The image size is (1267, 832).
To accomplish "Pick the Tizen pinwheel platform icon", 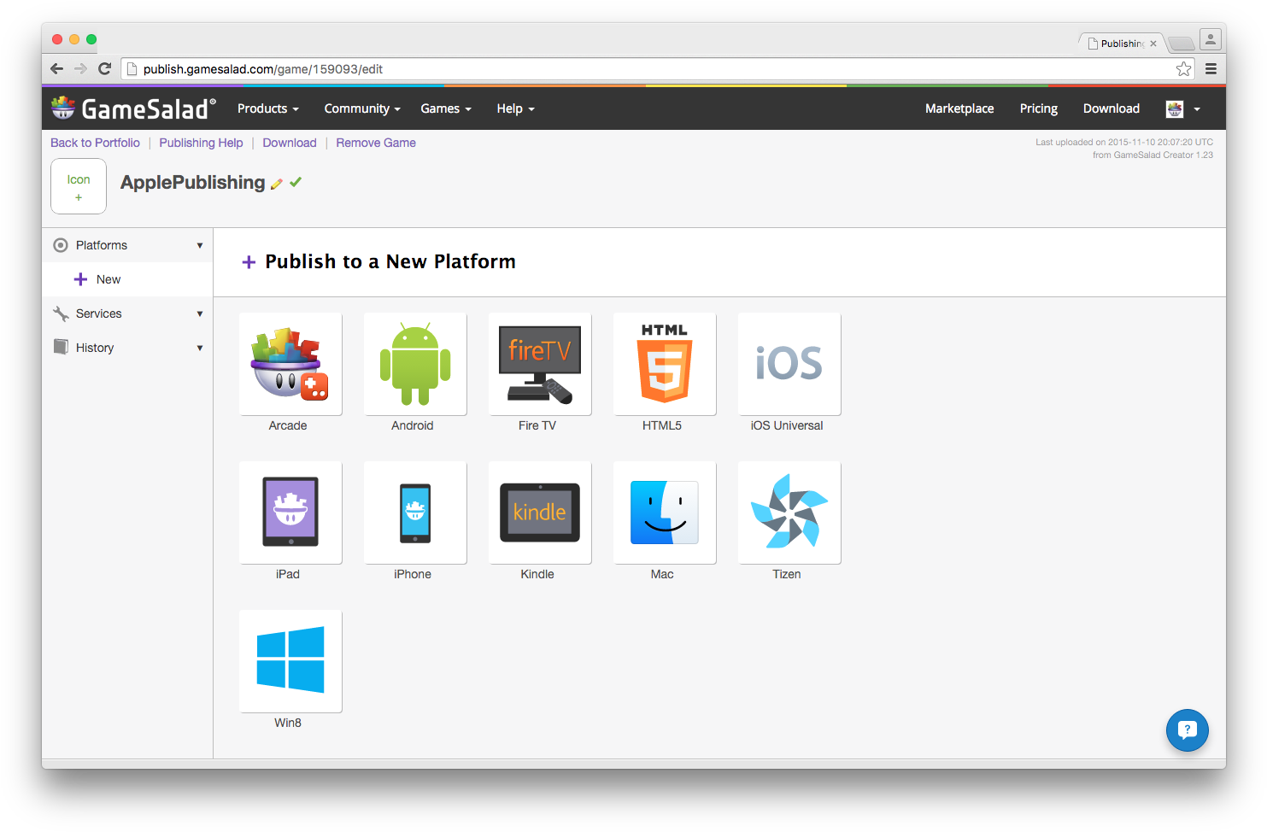I will pos(789,513).
